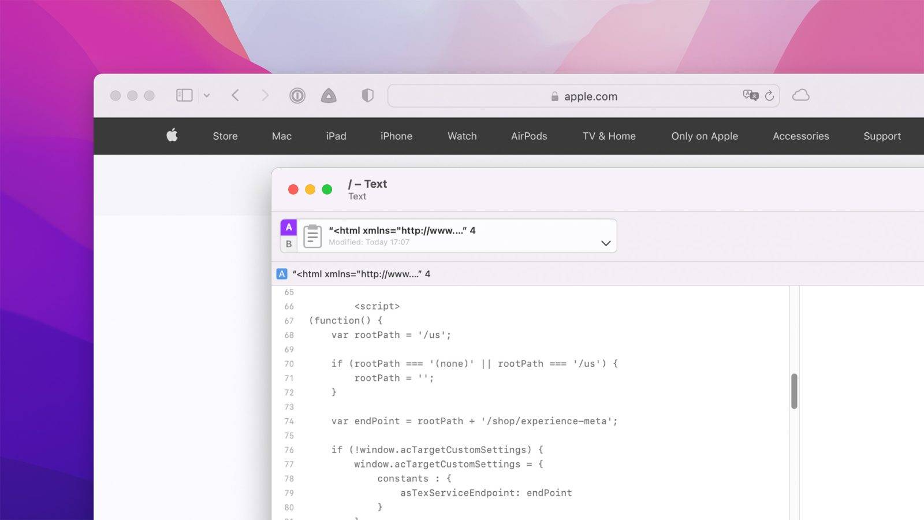
Task: Open the sidebar options chevron
Action: click(x=207, y=95)
